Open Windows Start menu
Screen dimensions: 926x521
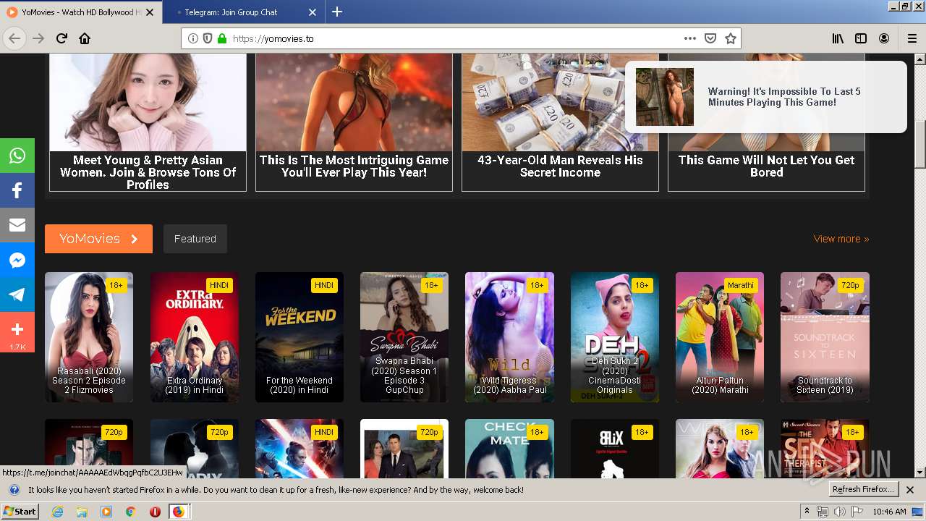click(x=20, y=512)
